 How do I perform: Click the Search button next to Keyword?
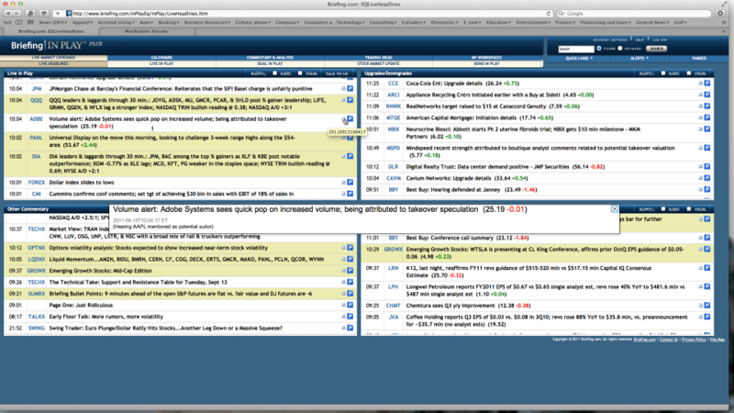pyautogui.click(x=656, y=49)
